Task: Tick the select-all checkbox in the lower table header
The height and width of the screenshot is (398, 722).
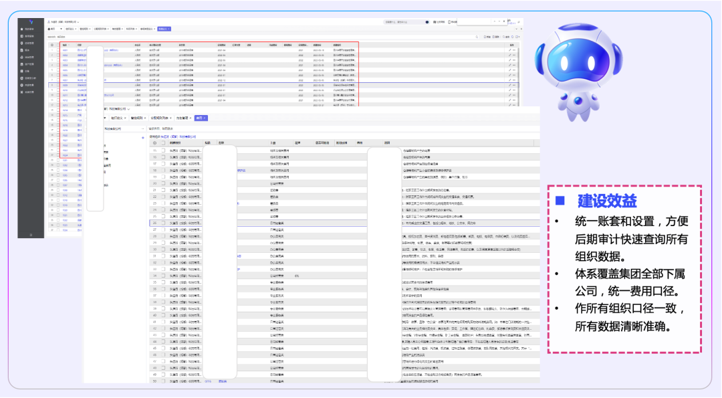Action: [163, 142]
